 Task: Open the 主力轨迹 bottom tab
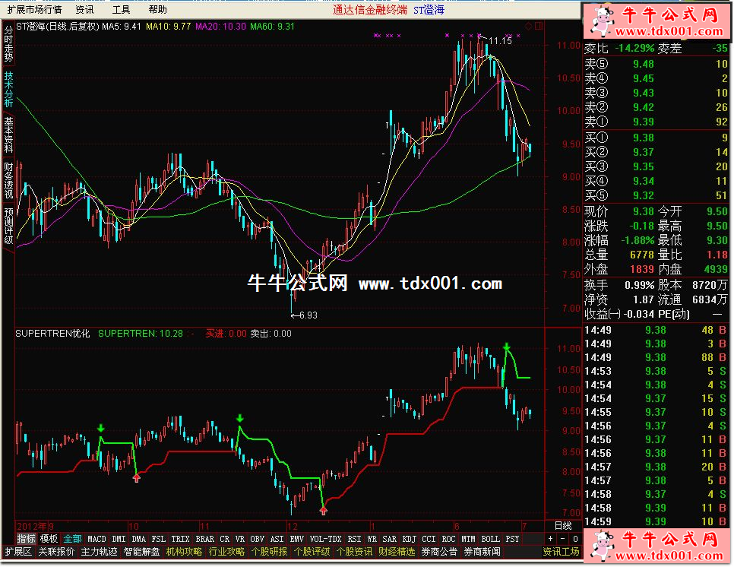point(99,552)
